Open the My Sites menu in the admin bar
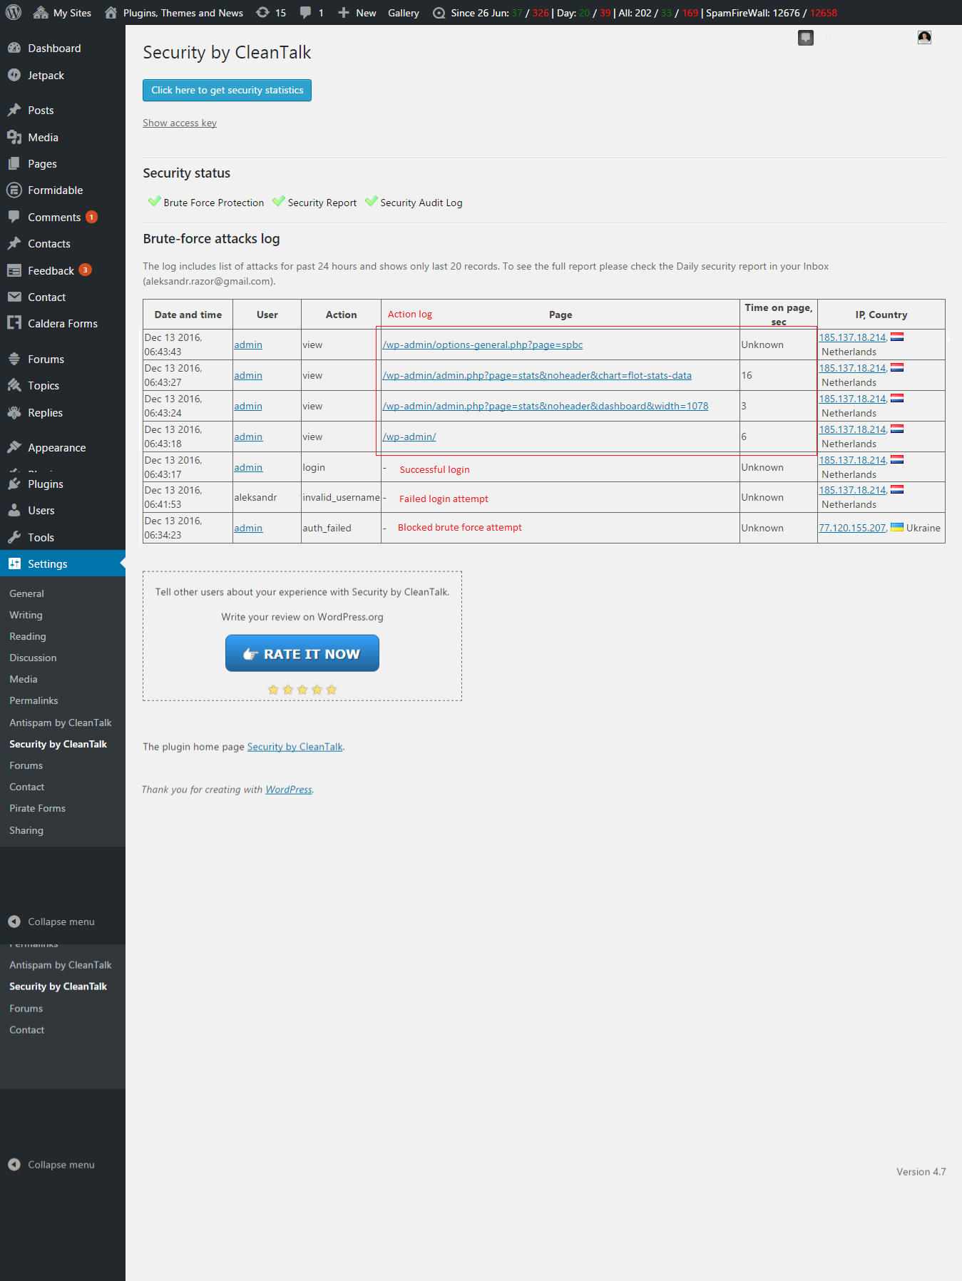This screenshot has height=1281, width=962. tap(63, 13)
